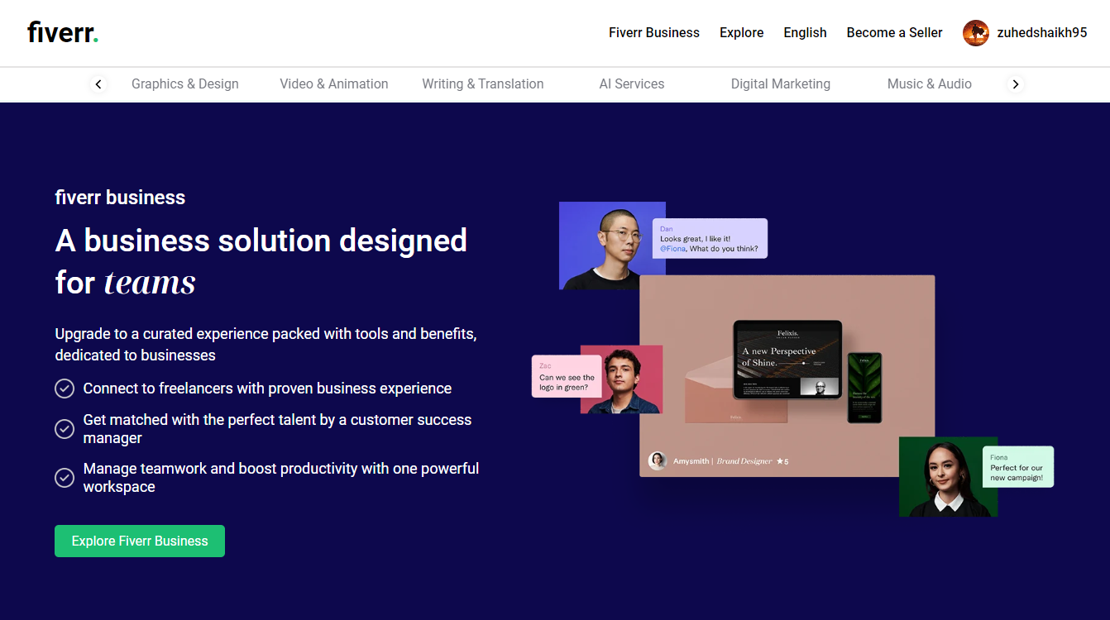Open Fiverr Business in top navigation
The height and width of the screenshot is (620, 1110).
tap(654, 33)
